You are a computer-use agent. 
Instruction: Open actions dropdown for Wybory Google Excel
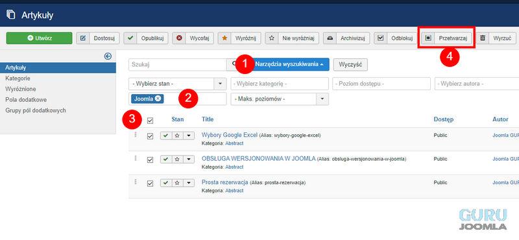click(189, 136)
